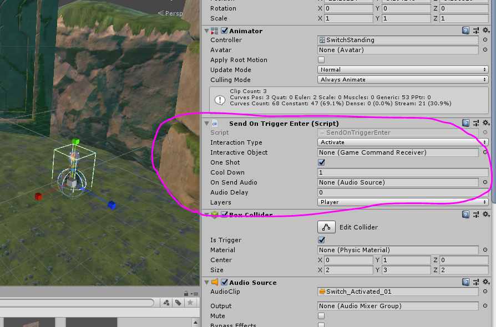Image resolution: width=496 pixels, height=327 pixels.
Task: Open Box Collider help reference icon
Action: click(465, 214)
